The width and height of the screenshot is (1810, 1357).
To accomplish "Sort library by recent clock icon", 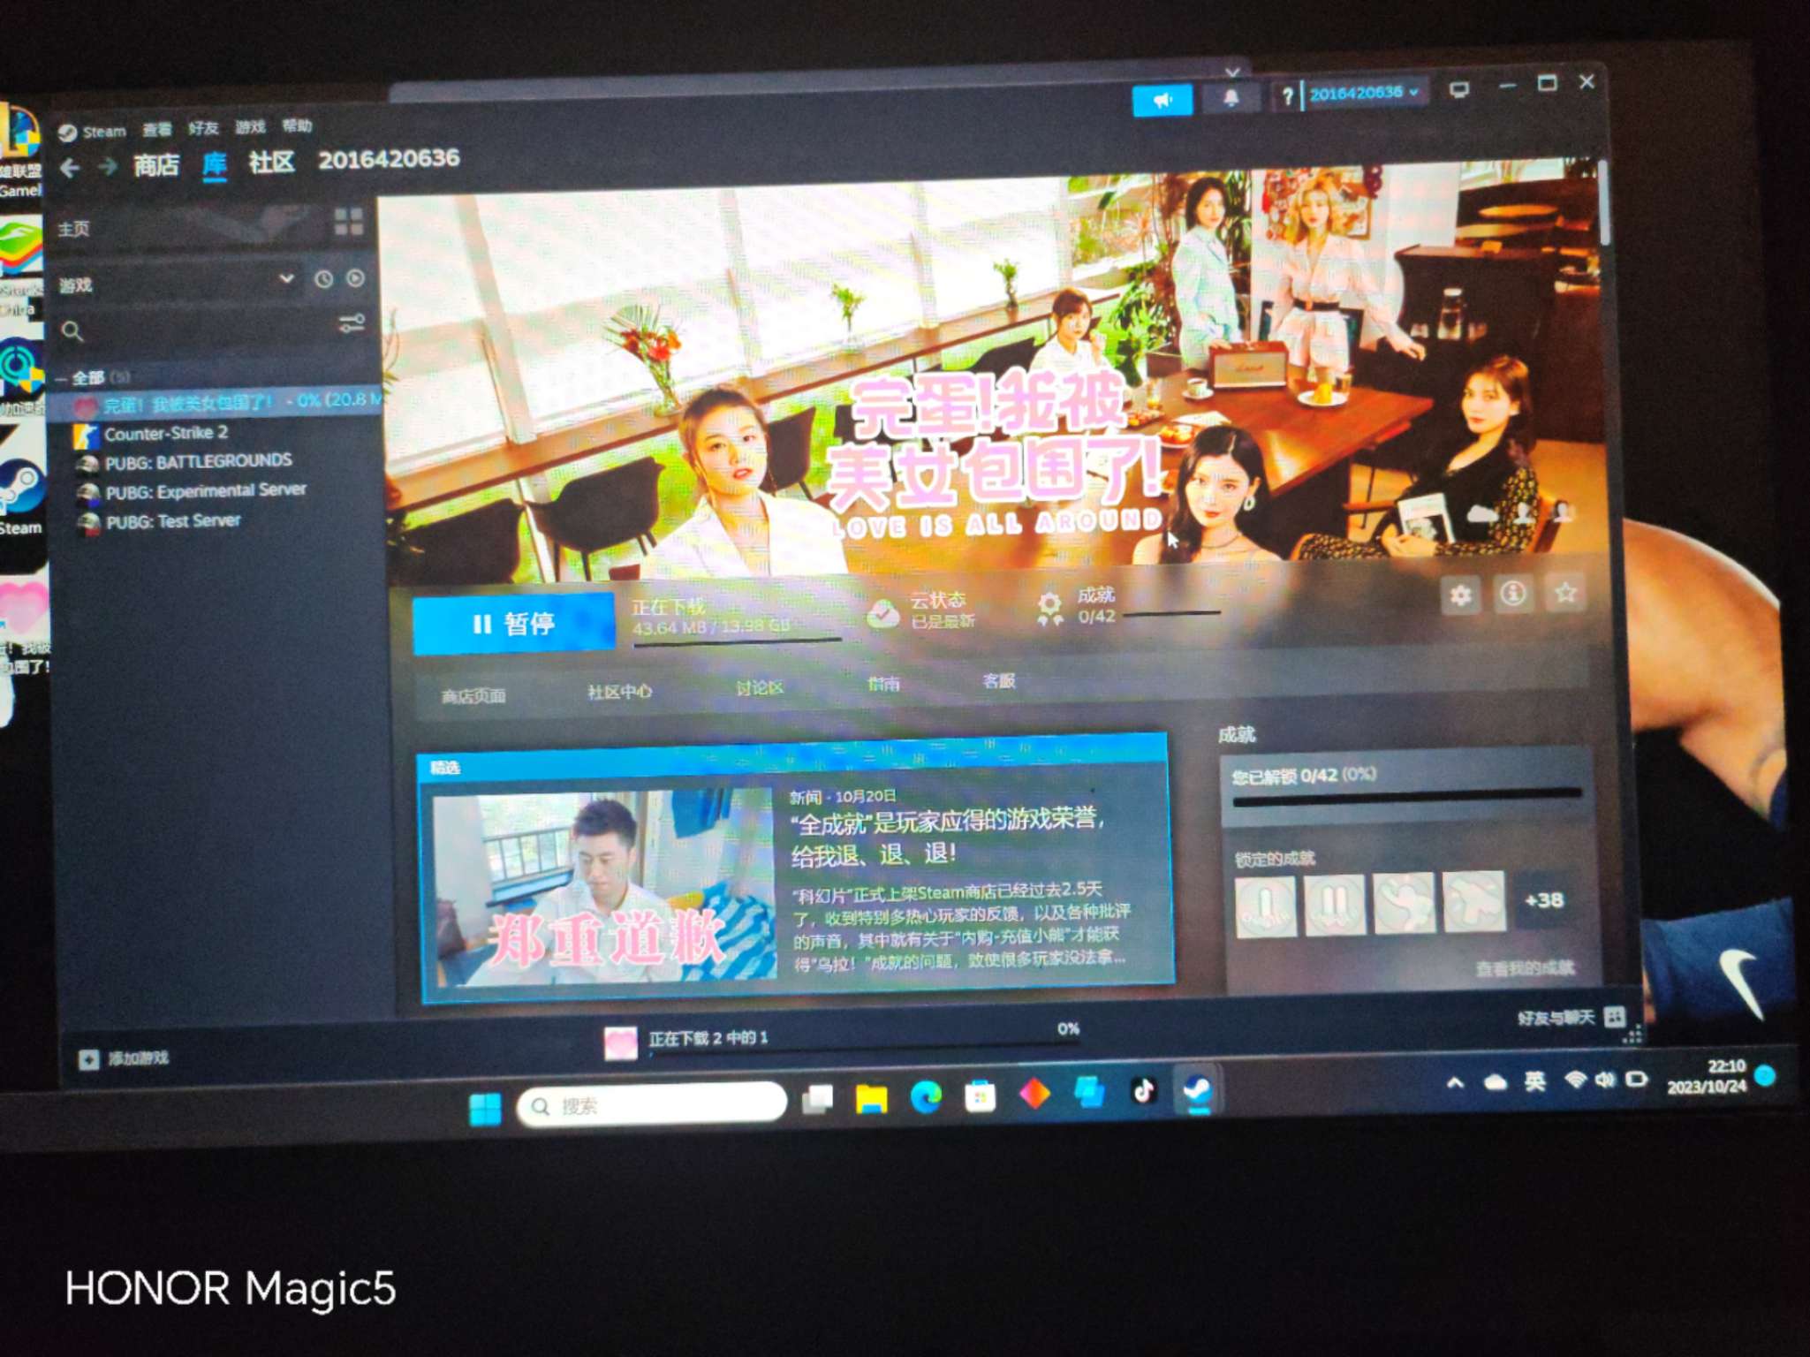I will coord(324,279).
